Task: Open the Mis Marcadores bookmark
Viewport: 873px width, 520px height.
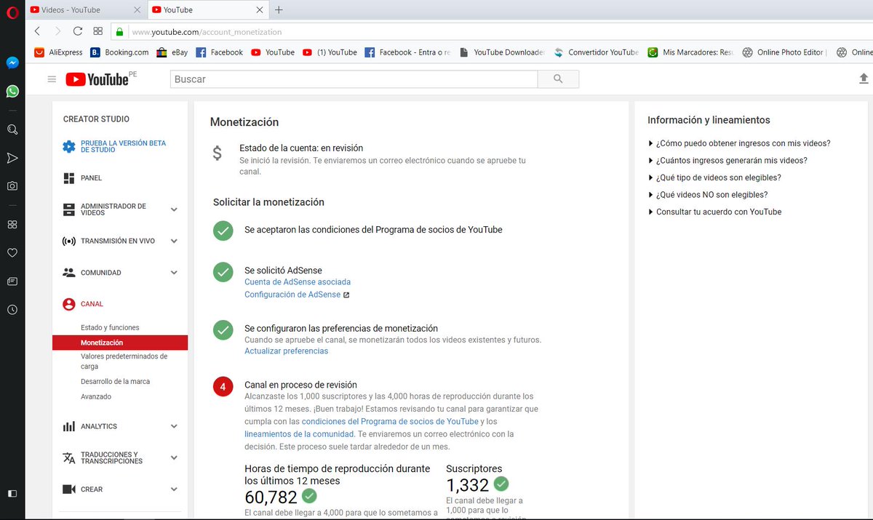Action: (x=691, y=52)
